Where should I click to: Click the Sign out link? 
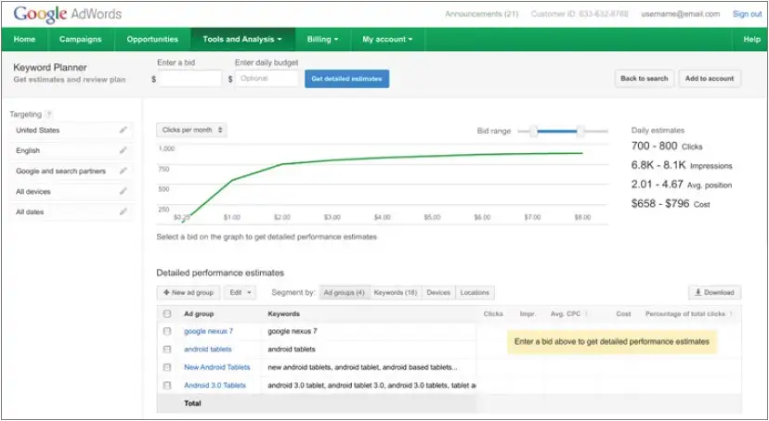pos(747,14)
